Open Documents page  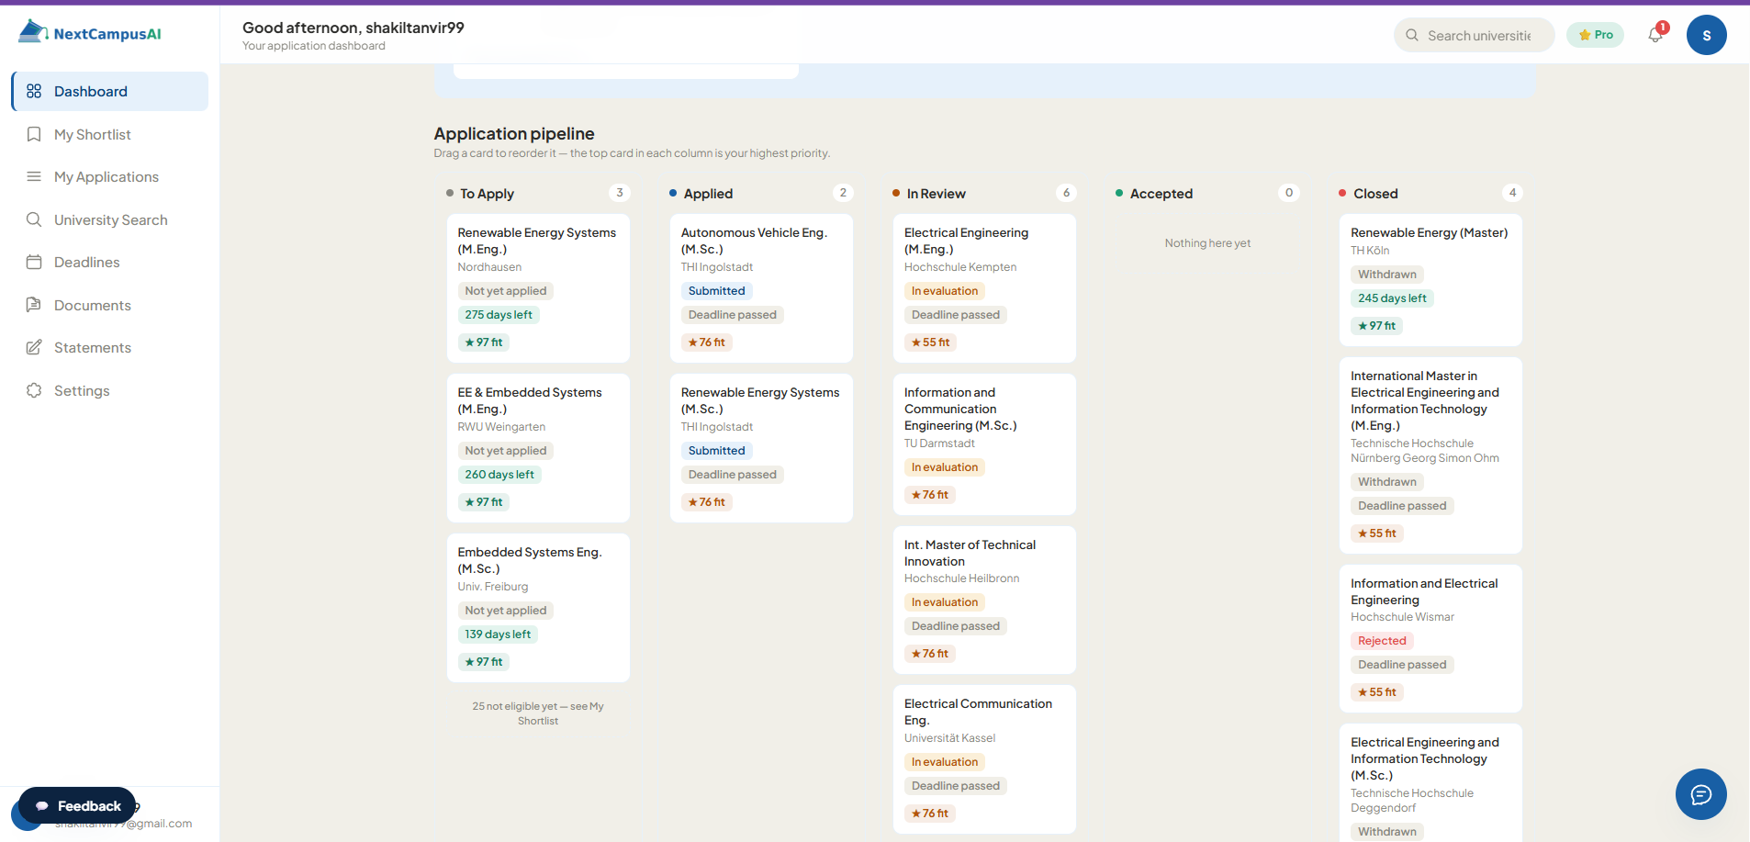point(110,305)
